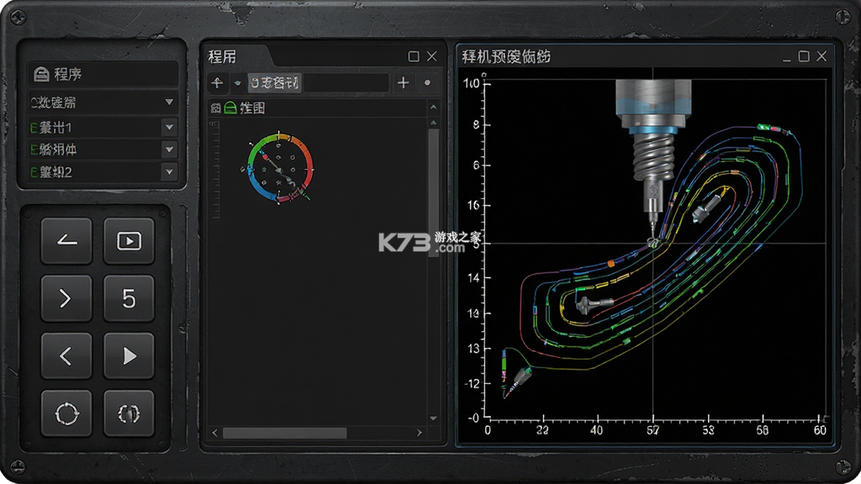861x484 pixels.
Task: Click the solid play triangle keypad button
Action: [x=129, y=356]
